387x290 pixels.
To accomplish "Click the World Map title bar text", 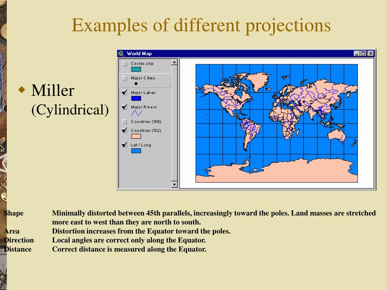I will coord(139,54).
